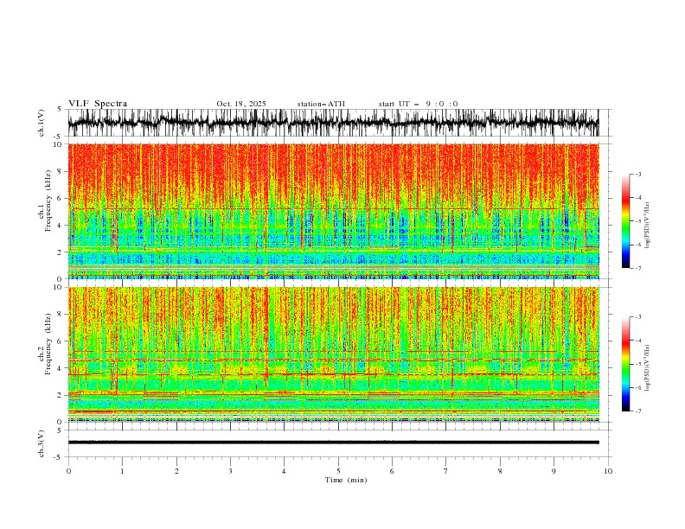This screenshot has width=685, height=529.
Task: Click the "2" kHz tick on ch.2 spectrogram
Action: tap(61, 395)
